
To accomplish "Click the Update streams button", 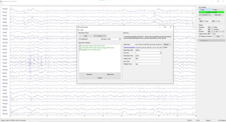I will (100, 78).
